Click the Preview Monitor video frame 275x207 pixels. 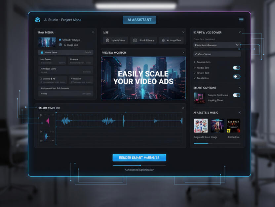click(143, 78)
